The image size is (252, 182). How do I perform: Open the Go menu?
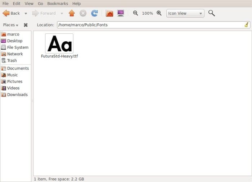pos(40,4)
